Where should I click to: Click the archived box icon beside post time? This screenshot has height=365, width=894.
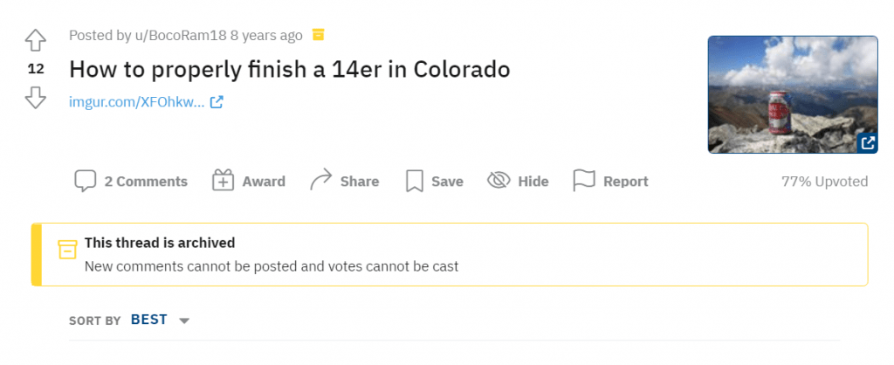[x=319, y=35]
